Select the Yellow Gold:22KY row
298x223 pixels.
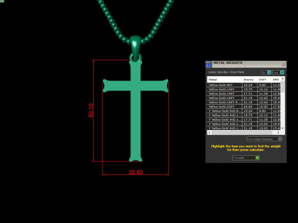[x=244, y=107]
